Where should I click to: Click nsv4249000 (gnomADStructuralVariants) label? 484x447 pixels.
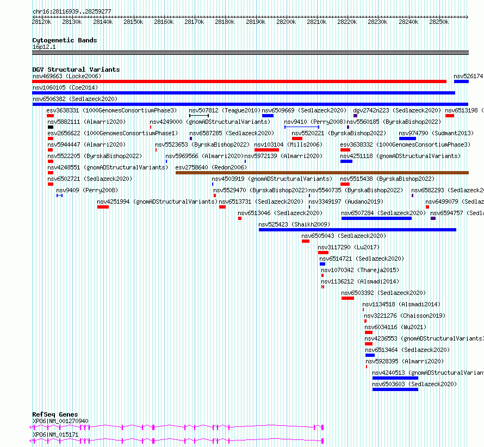pos(210,122)
